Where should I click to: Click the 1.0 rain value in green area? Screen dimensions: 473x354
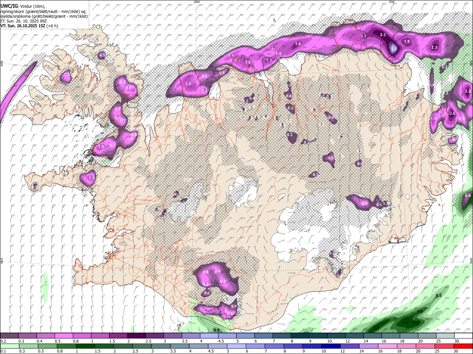(x=420, y=312)
